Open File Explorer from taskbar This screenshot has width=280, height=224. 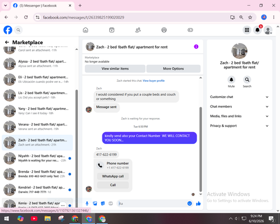click(x=48, y=218)
